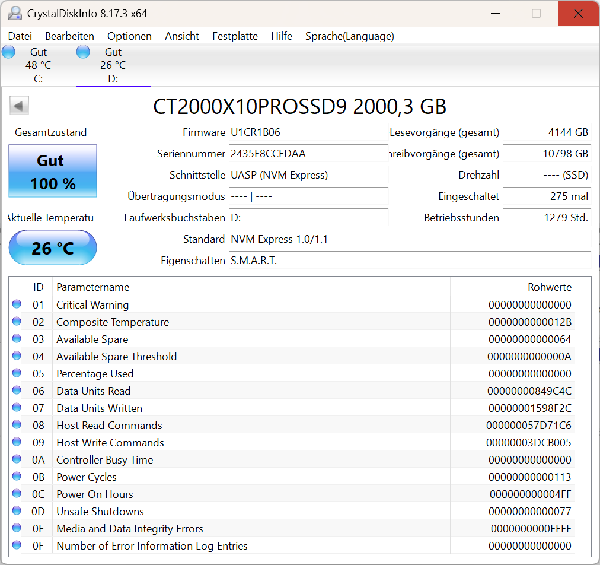This screenshot has height=565, width=600.
Task: Open the Hilfe menu
Action: (x=282, y=36)
